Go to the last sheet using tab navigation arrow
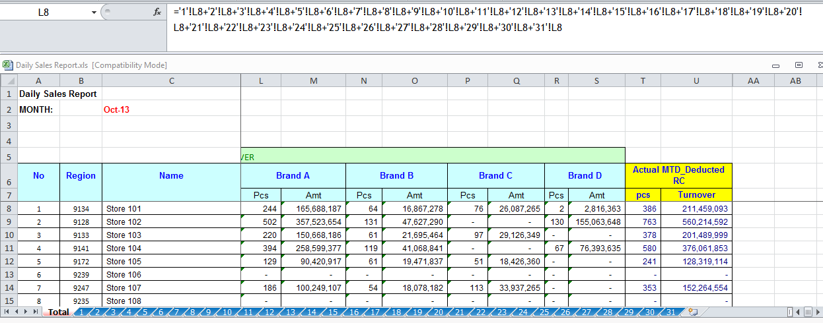 pyautogui.click(x=34, y=312)
